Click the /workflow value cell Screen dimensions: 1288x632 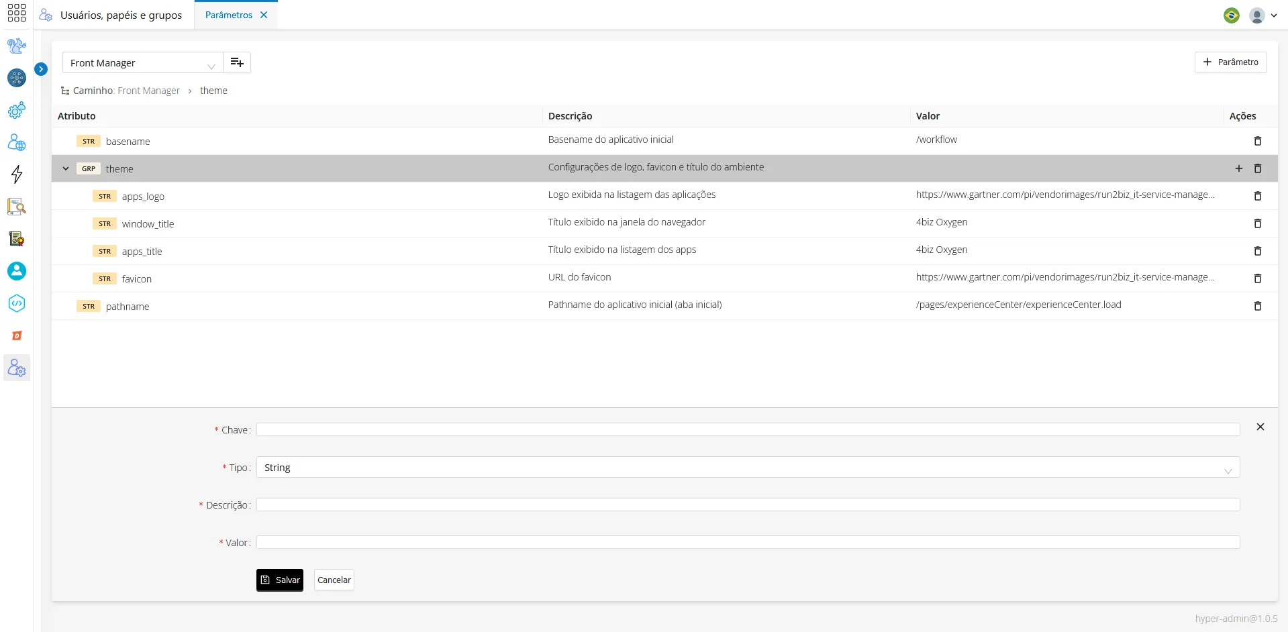[936, 140]
